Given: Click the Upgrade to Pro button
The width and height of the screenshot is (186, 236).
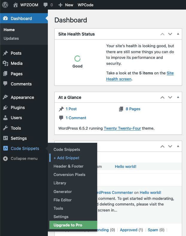Looking at the screenshot, I should [73, 225].
